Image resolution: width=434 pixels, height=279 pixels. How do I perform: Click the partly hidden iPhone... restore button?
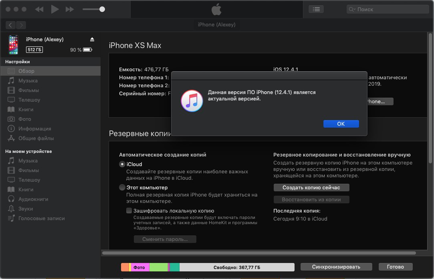pos(380,102)
